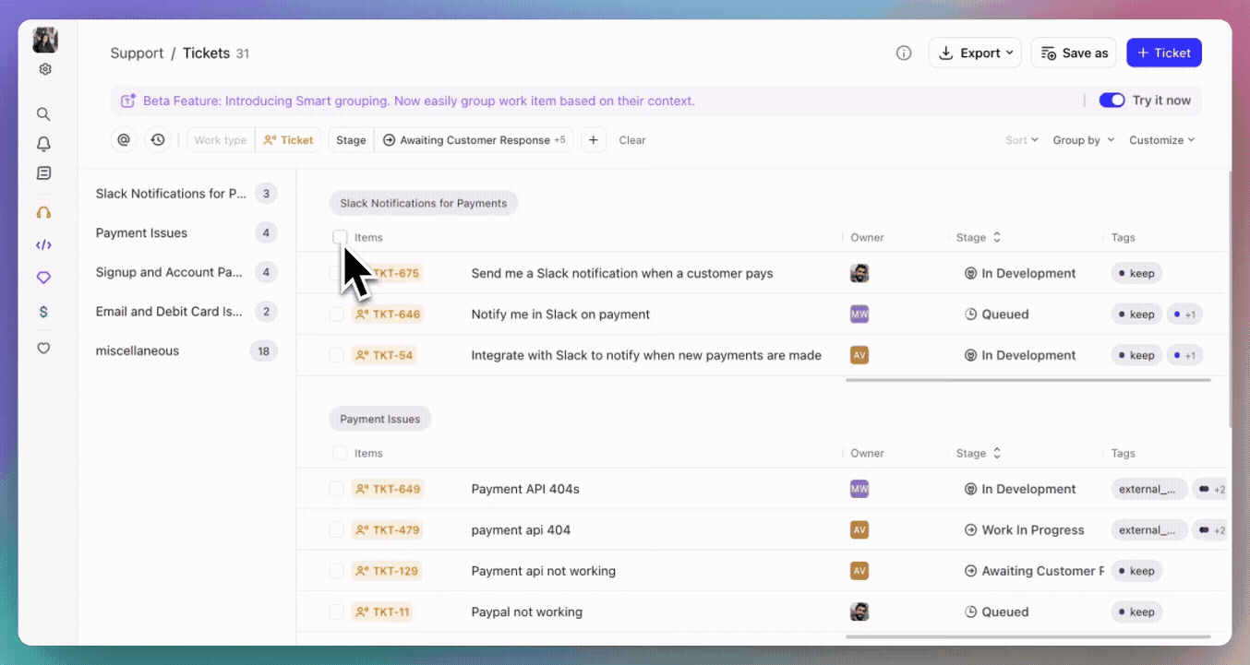The width and height of the screenshot is (1250, 665).
Task: Open search from sidebar magnifier icon
Action: (43, 114)
